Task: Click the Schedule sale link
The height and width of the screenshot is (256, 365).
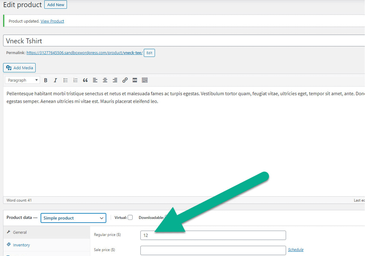Action: pyautogui.click(x=296, y=250)
